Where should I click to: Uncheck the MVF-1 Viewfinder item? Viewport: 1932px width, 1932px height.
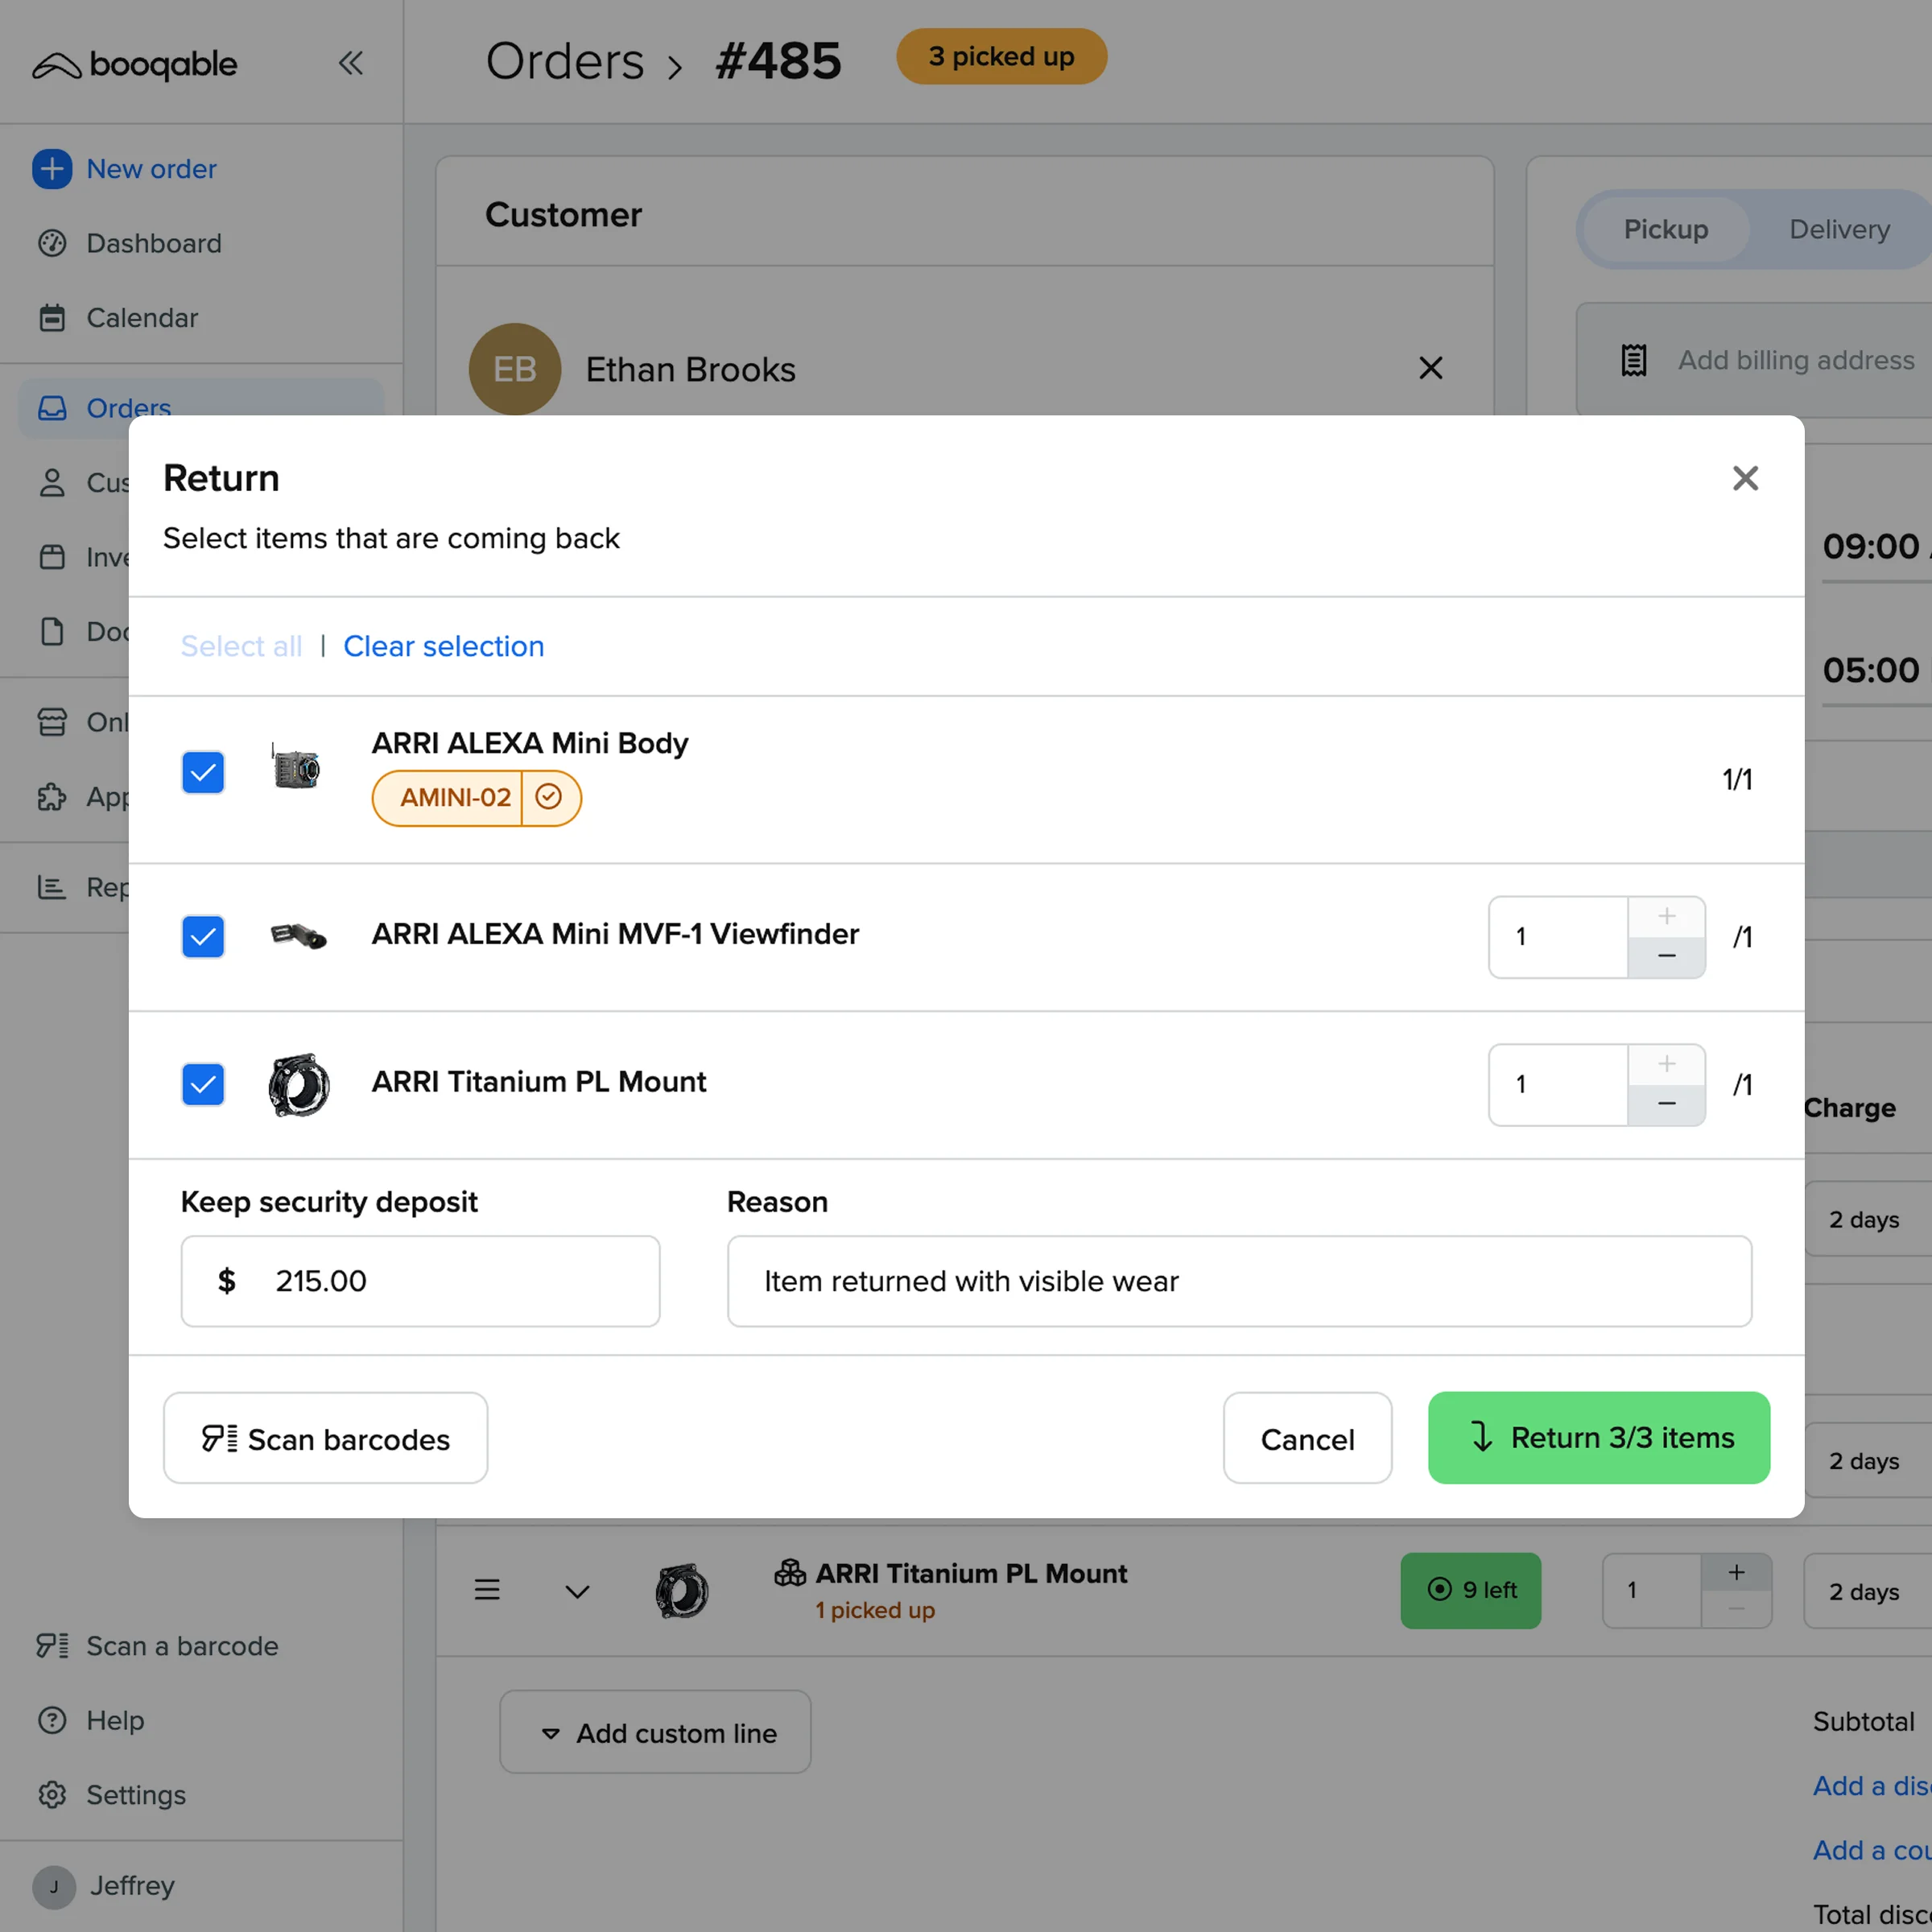[203, 937]
